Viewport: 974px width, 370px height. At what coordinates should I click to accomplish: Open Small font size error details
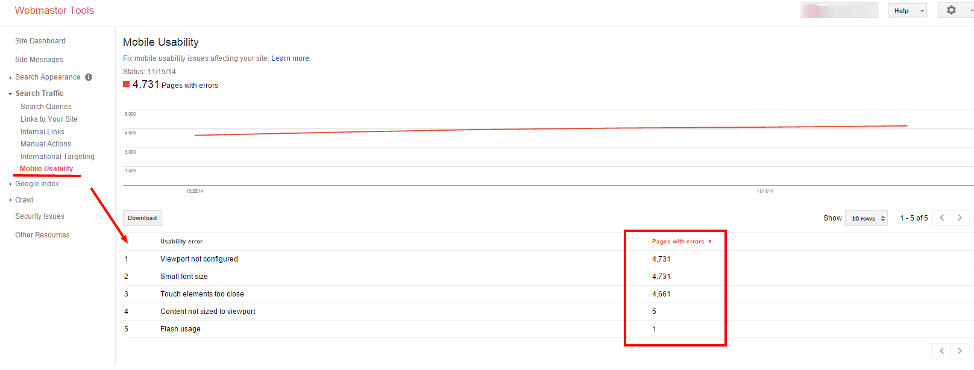(184, 277)
